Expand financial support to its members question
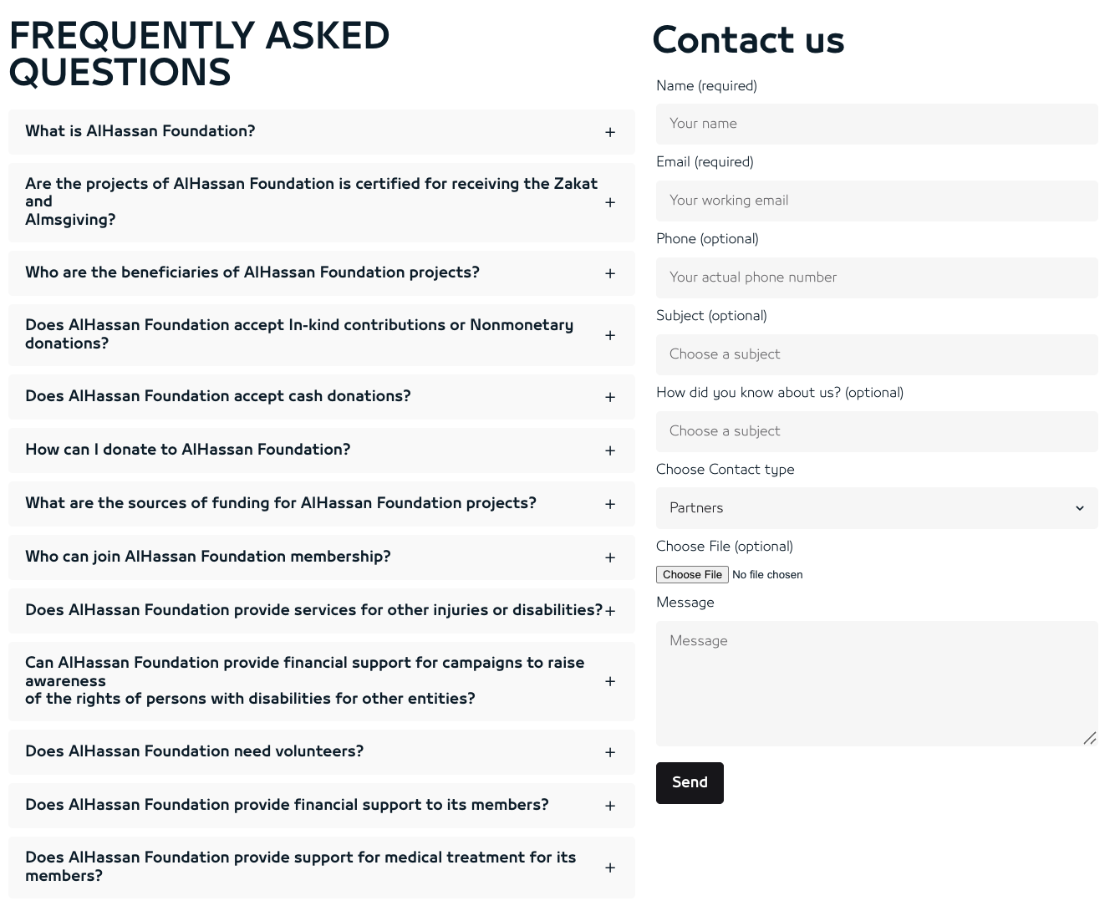The width and height of the screenshot is (1120, 916). [x=322, y=806]
